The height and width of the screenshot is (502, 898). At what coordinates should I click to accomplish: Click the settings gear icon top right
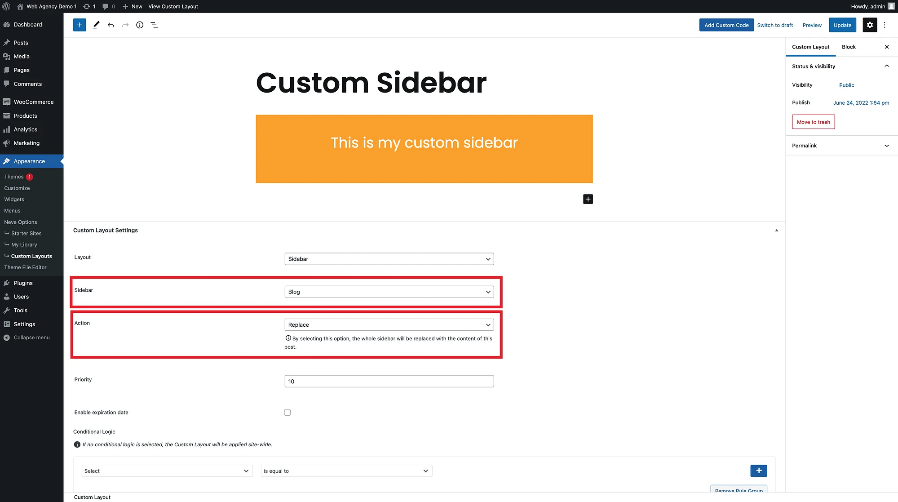pyautogui.click(x=870, y=25)
